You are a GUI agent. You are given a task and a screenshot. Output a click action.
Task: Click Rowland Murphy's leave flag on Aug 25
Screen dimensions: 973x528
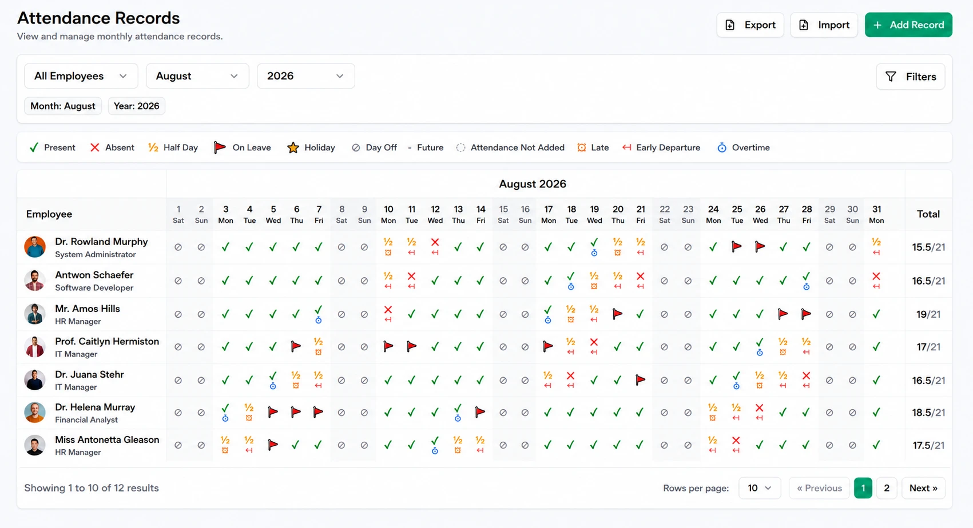click(737, 247)
